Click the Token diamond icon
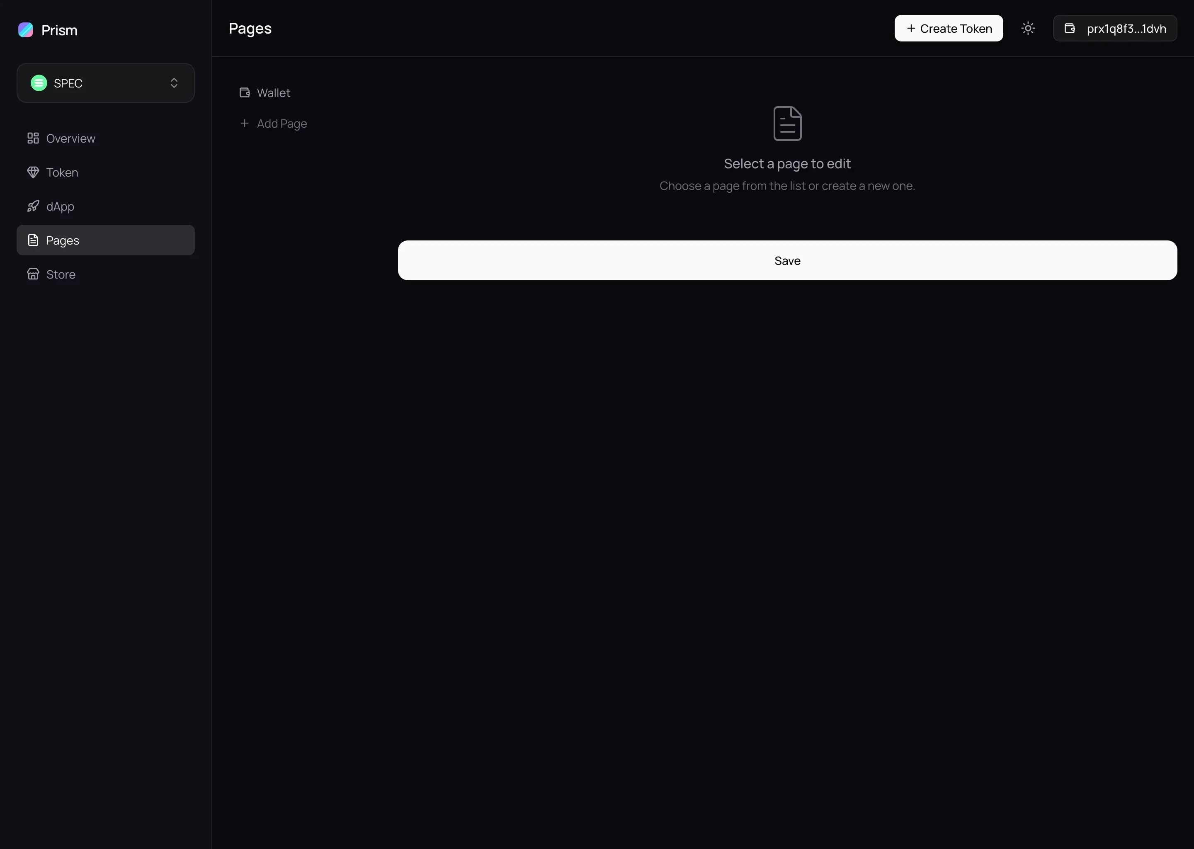 tap(33, 172)
